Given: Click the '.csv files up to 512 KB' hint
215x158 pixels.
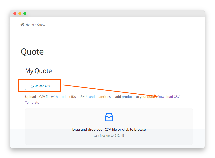Looking at the screenshot, I should click(109, 136).
